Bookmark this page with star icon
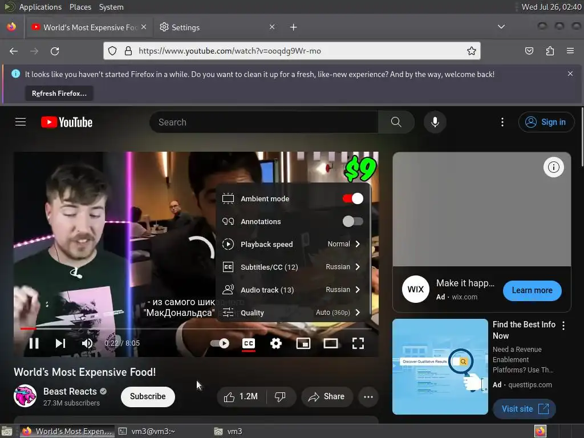The width and height of the screenshot is (584, 438). tap(472, 51)
